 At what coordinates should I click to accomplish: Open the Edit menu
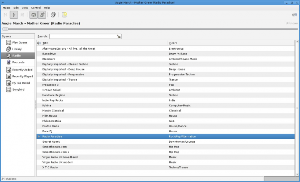pos(16,8)
